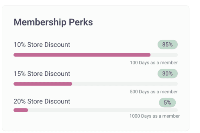Viewport: 200px width, 133px height.
Task: Click the 1000 Days as a member caption
Action: pyautogui.click(x=154, y=116)
